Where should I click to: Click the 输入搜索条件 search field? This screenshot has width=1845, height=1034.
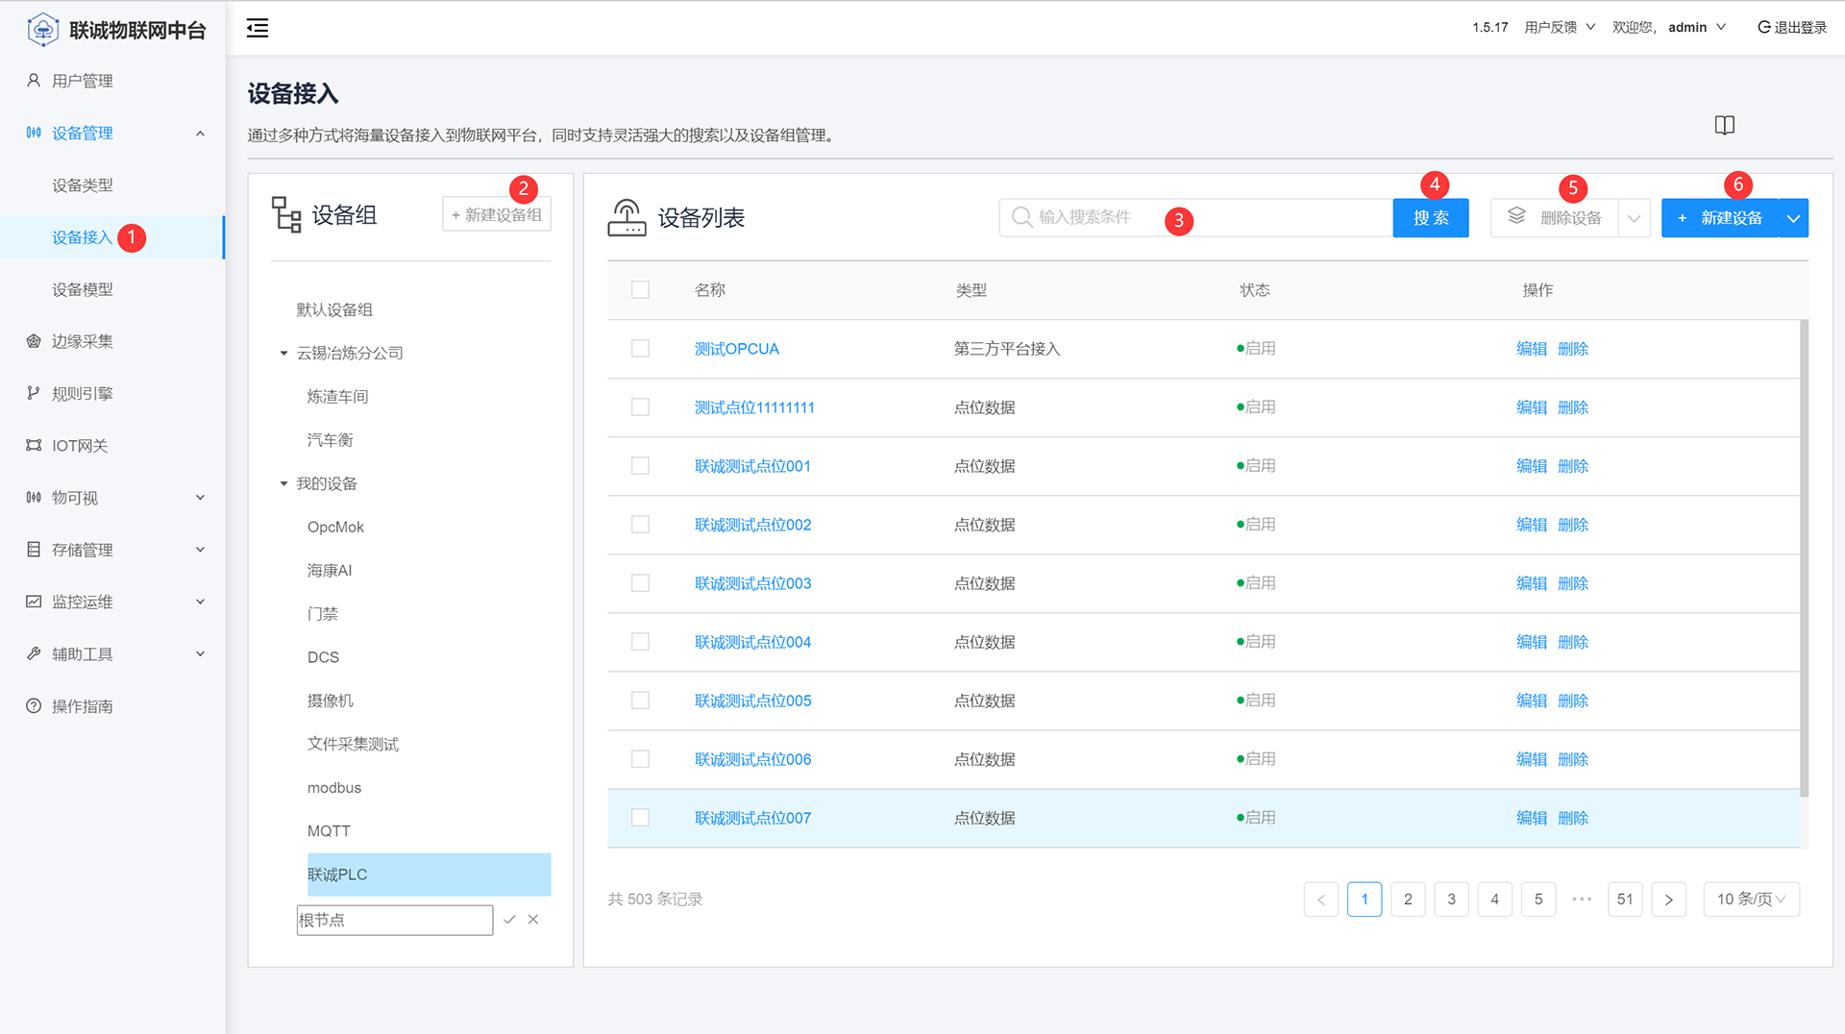(x=1195, y=218)
